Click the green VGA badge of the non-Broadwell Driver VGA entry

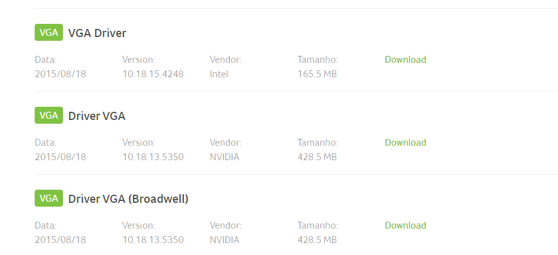pyautogui.click(x=48, y=116)
